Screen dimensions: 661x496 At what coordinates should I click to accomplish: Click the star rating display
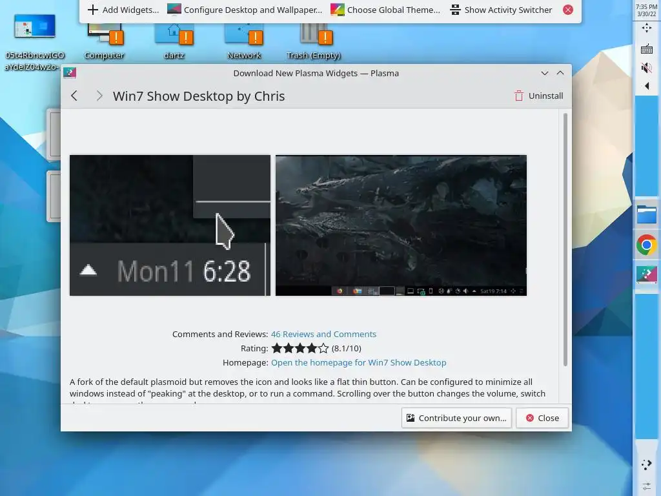[x=300, y=348]
